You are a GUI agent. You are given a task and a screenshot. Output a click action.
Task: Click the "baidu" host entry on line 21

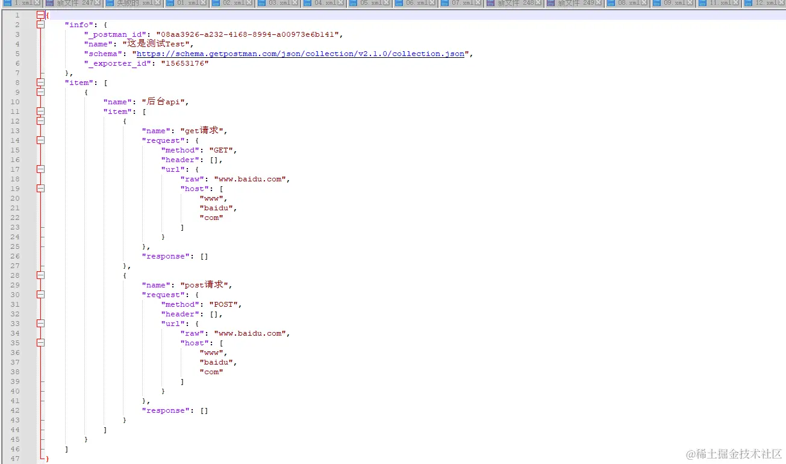(x=216, y=208)
